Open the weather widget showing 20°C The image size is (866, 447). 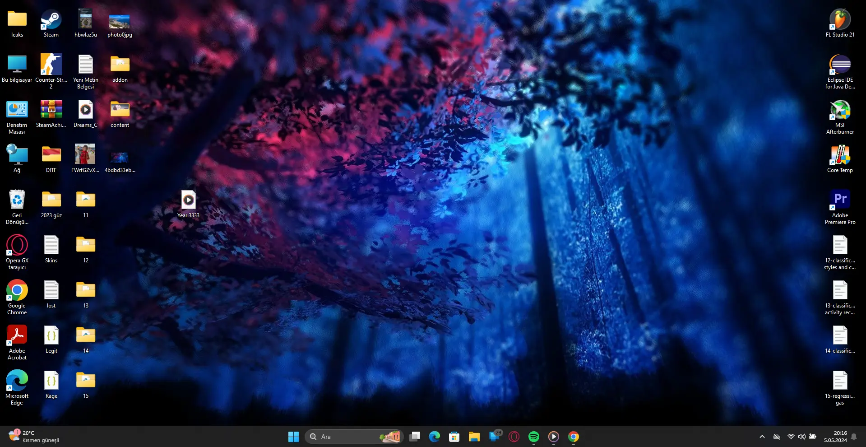point(34,436)
